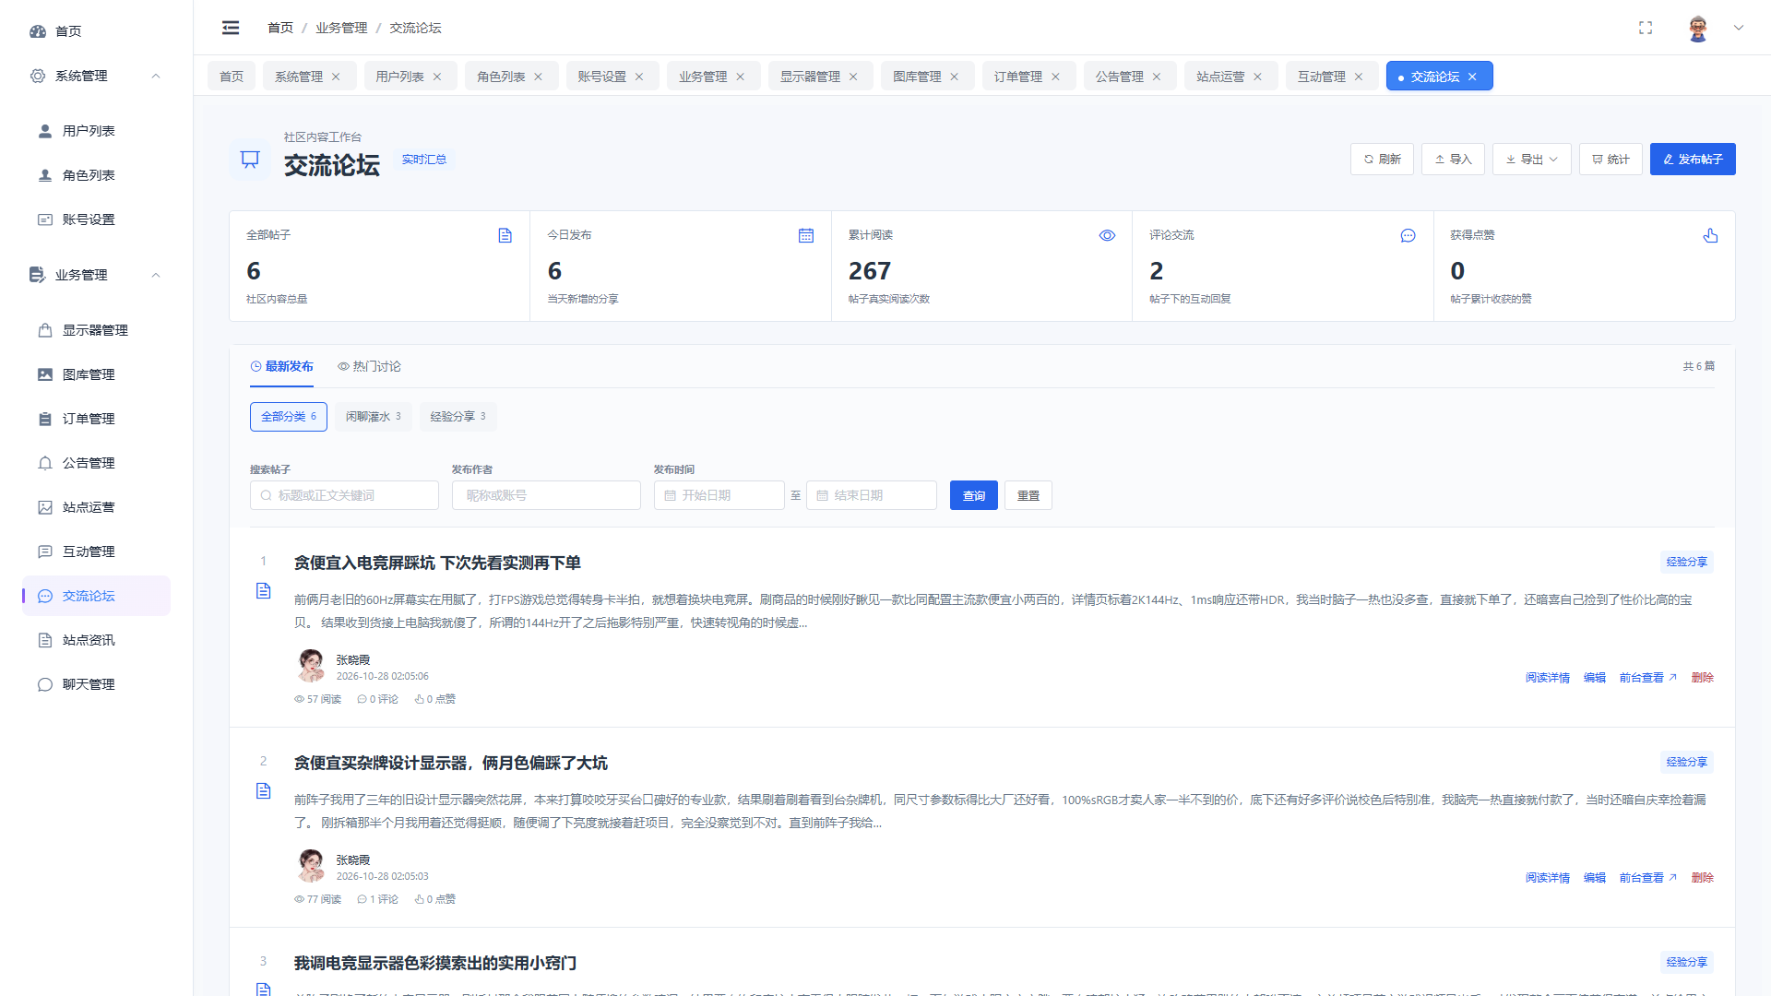Click document icon on 全部帖子 card
The height and width of the screenshot is (996, 1771).
[x=505, y=235]
